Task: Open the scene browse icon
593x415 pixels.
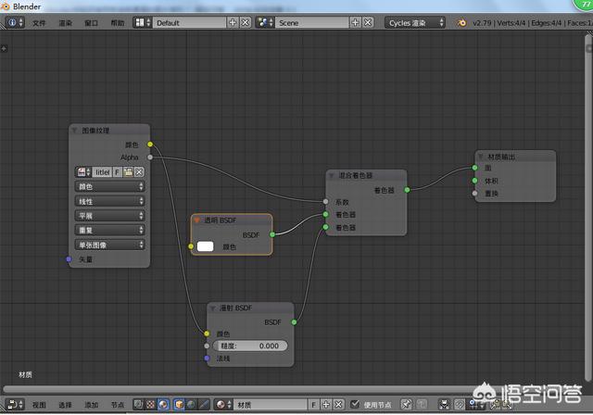Action: (x=265, y=22)
